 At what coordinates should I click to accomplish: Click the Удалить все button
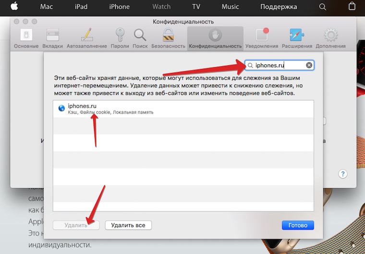[x=128, y=225]
